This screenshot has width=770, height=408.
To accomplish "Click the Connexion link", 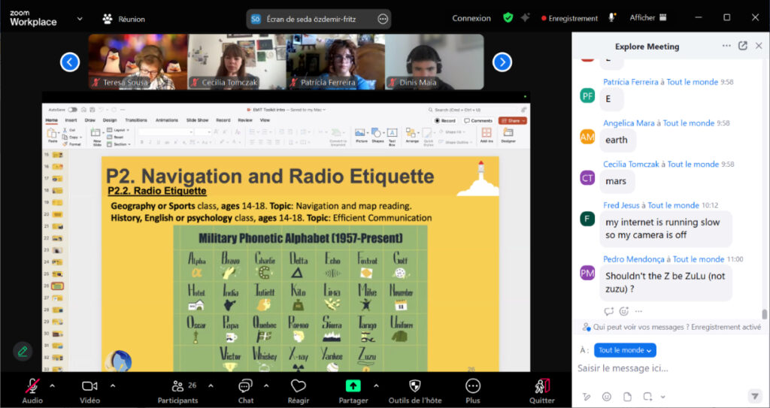I will (471, 18).
